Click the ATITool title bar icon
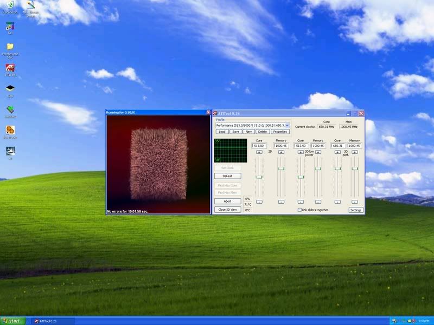Viewport: 434px width, 325px height. click(x=215, y=113)
